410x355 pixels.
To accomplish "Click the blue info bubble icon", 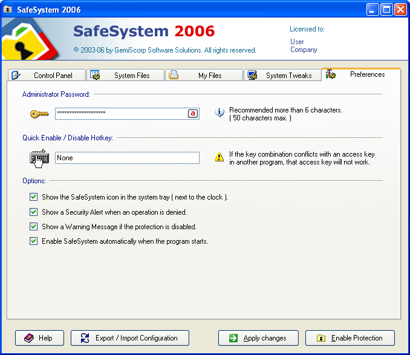I will tap(219, 112).
